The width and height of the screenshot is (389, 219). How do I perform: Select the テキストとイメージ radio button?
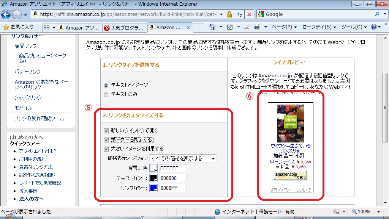[106, 86]
